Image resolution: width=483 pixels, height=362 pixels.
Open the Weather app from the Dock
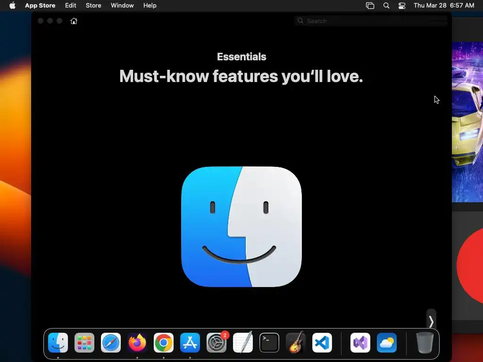coord(387,343)
